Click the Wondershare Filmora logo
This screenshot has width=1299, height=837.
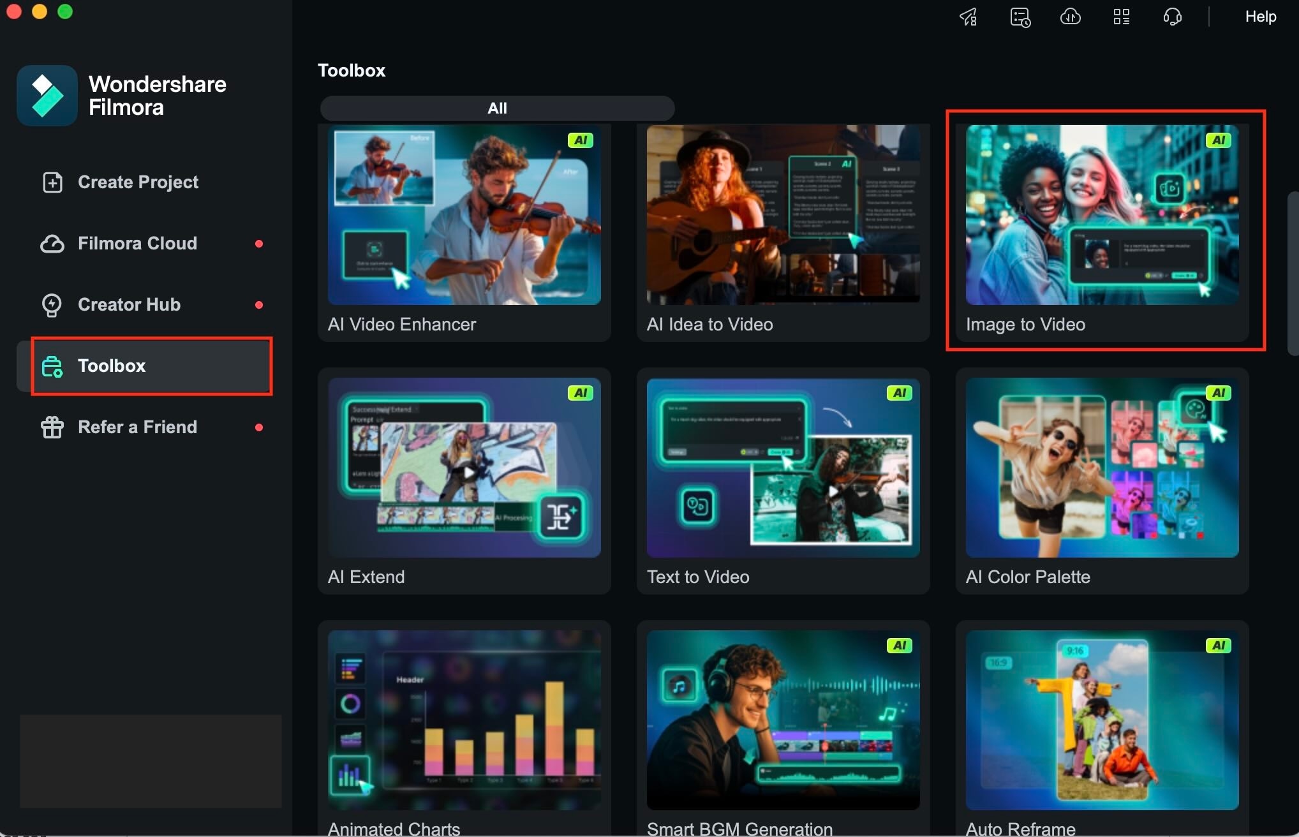[47, 96]
